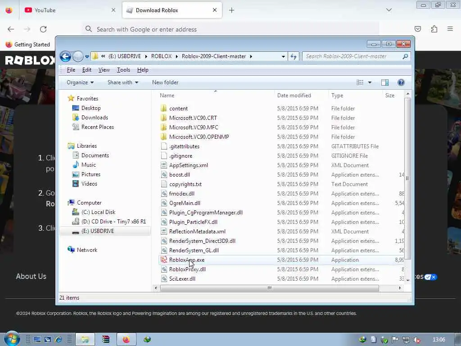
Task: Click the horizontal scrollbar right arrow
Action: [x=400, y=288]
